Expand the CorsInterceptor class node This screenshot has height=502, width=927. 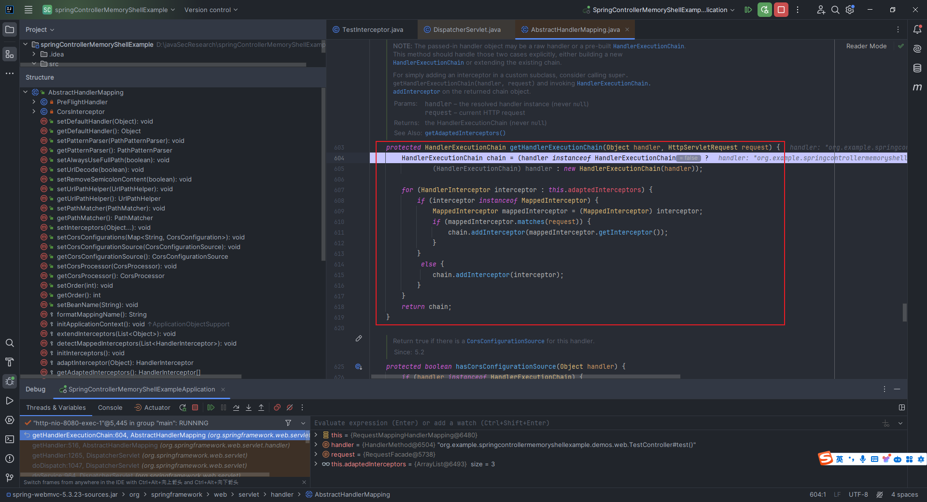click(x=34, y=112)
